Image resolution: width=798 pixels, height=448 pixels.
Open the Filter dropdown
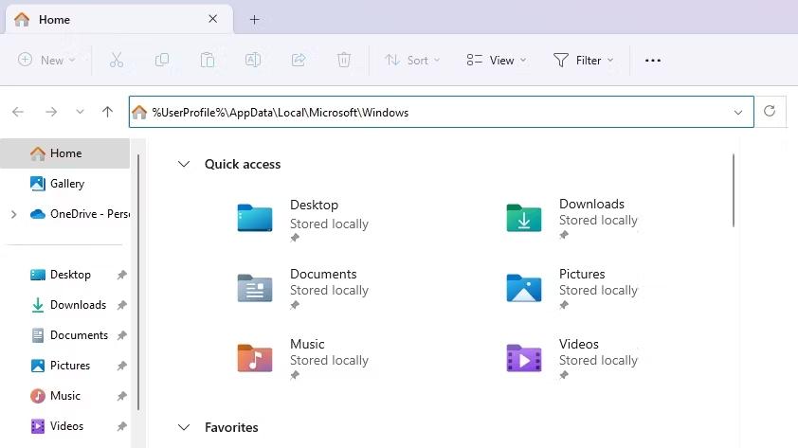pyautogui.click(x=583, y=60)
